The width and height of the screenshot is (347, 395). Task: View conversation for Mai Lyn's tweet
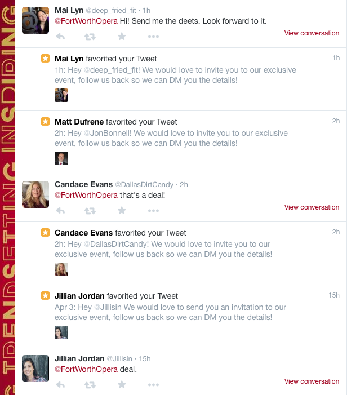click(x=312, y=33)
